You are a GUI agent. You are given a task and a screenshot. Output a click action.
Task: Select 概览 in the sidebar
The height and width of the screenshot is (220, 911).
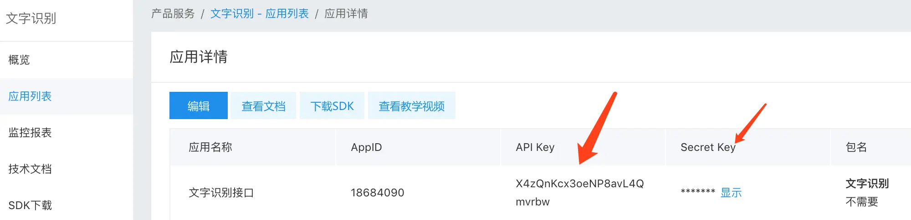[19, 60]
